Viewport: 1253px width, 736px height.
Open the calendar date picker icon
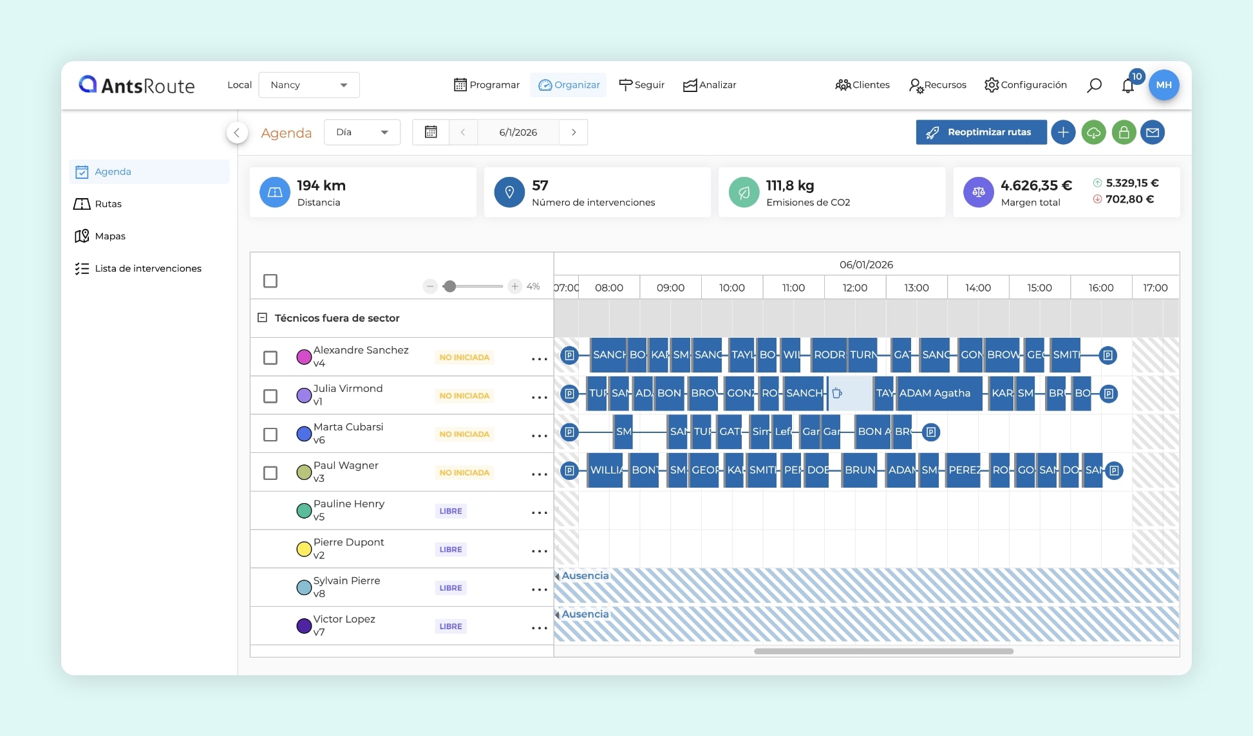[431, 132]
